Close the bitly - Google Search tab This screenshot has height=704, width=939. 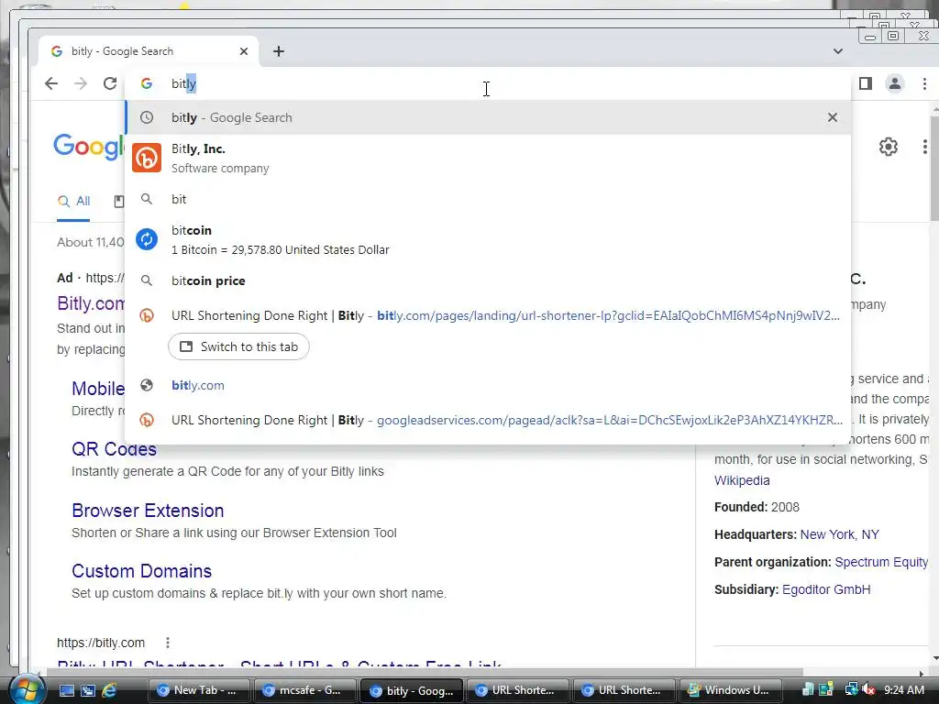244,51
